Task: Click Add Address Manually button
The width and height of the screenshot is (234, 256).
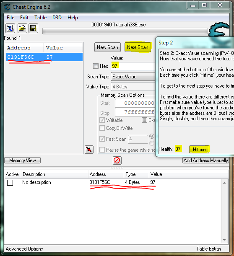Action: (205, 160)
